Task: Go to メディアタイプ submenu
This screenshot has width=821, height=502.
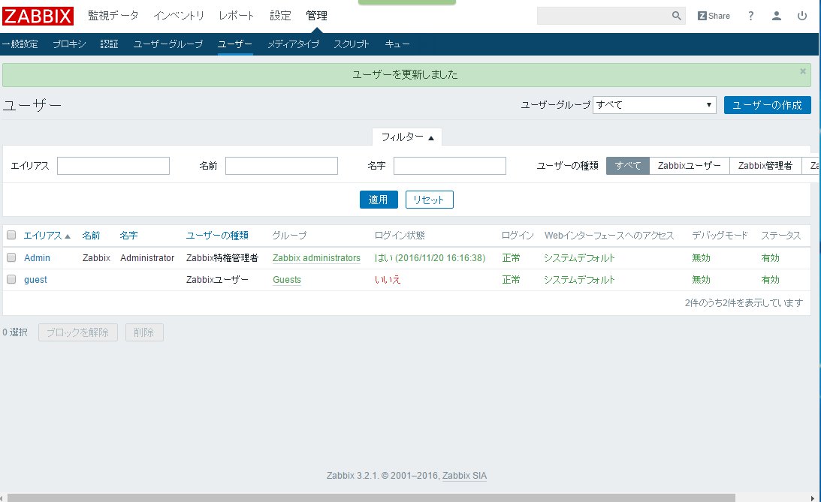Action: 293,44
